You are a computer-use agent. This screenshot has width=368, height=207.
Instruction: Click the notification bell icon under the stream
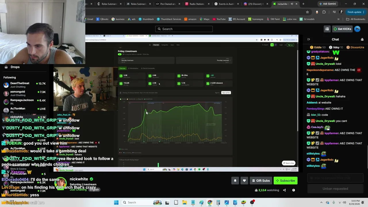pyautogui.click(x=235, y=181)
